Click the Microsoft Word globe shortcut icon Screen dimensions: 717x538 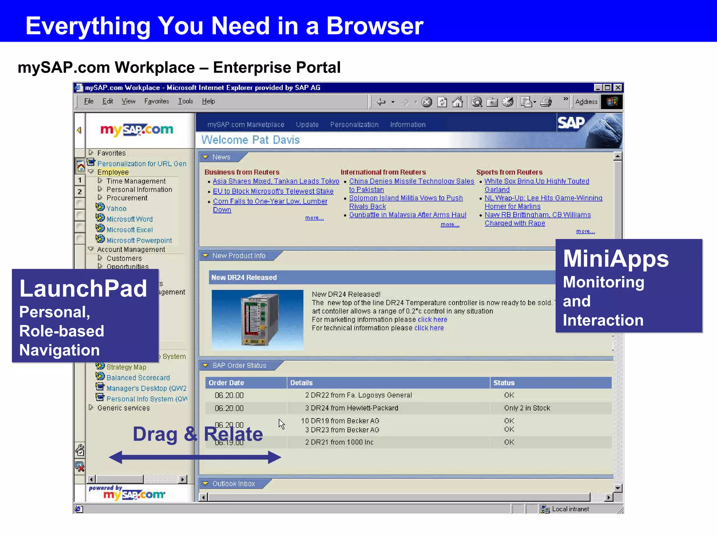[100, 218]
